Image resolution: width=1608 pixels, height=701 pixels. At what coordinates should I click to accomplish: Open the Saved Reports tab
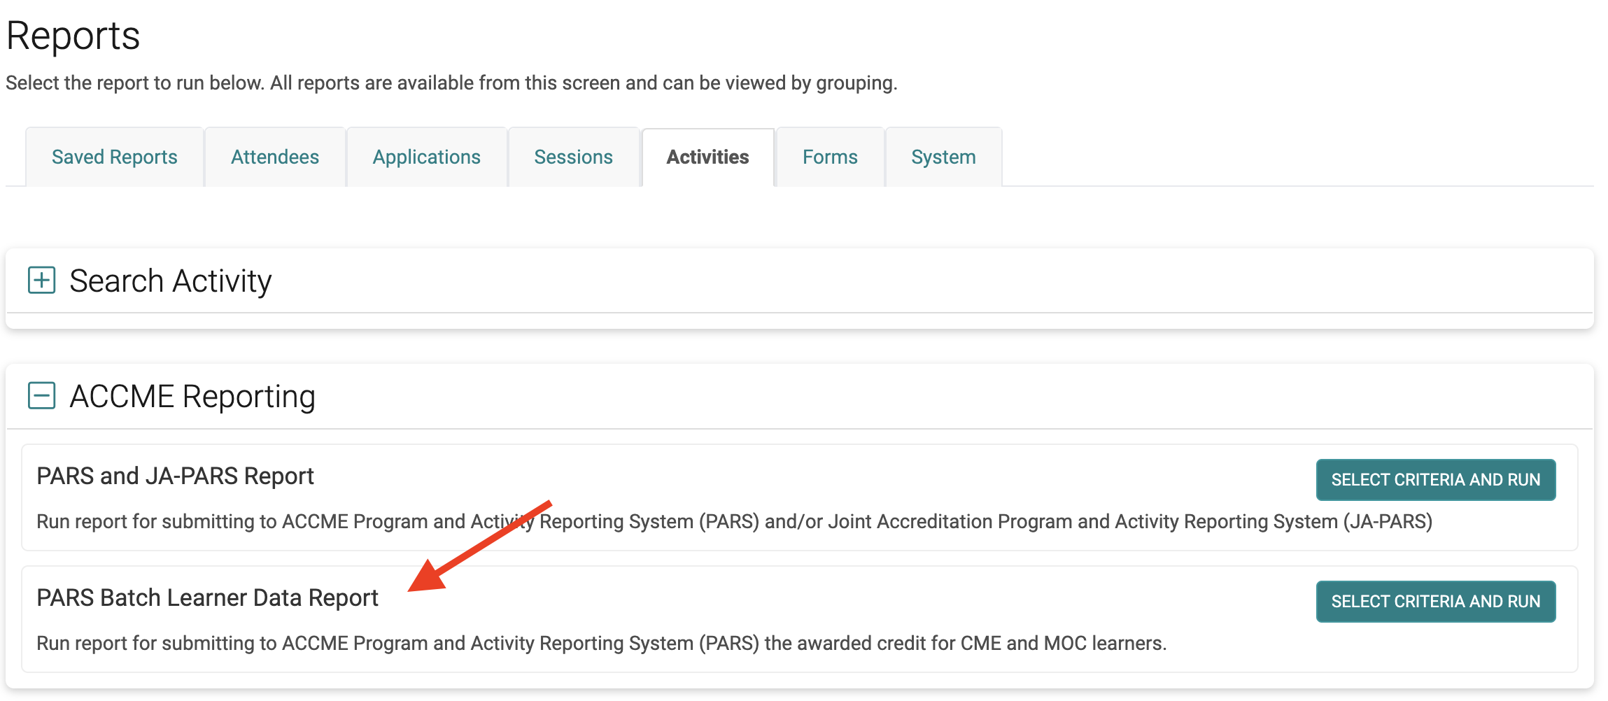point(114,157)
